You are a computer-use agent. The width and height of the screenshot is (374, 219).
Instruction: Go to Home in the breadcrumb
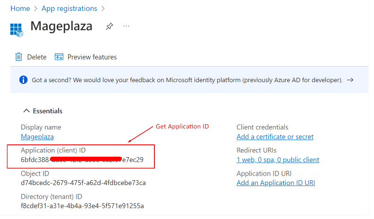[20, 8]
